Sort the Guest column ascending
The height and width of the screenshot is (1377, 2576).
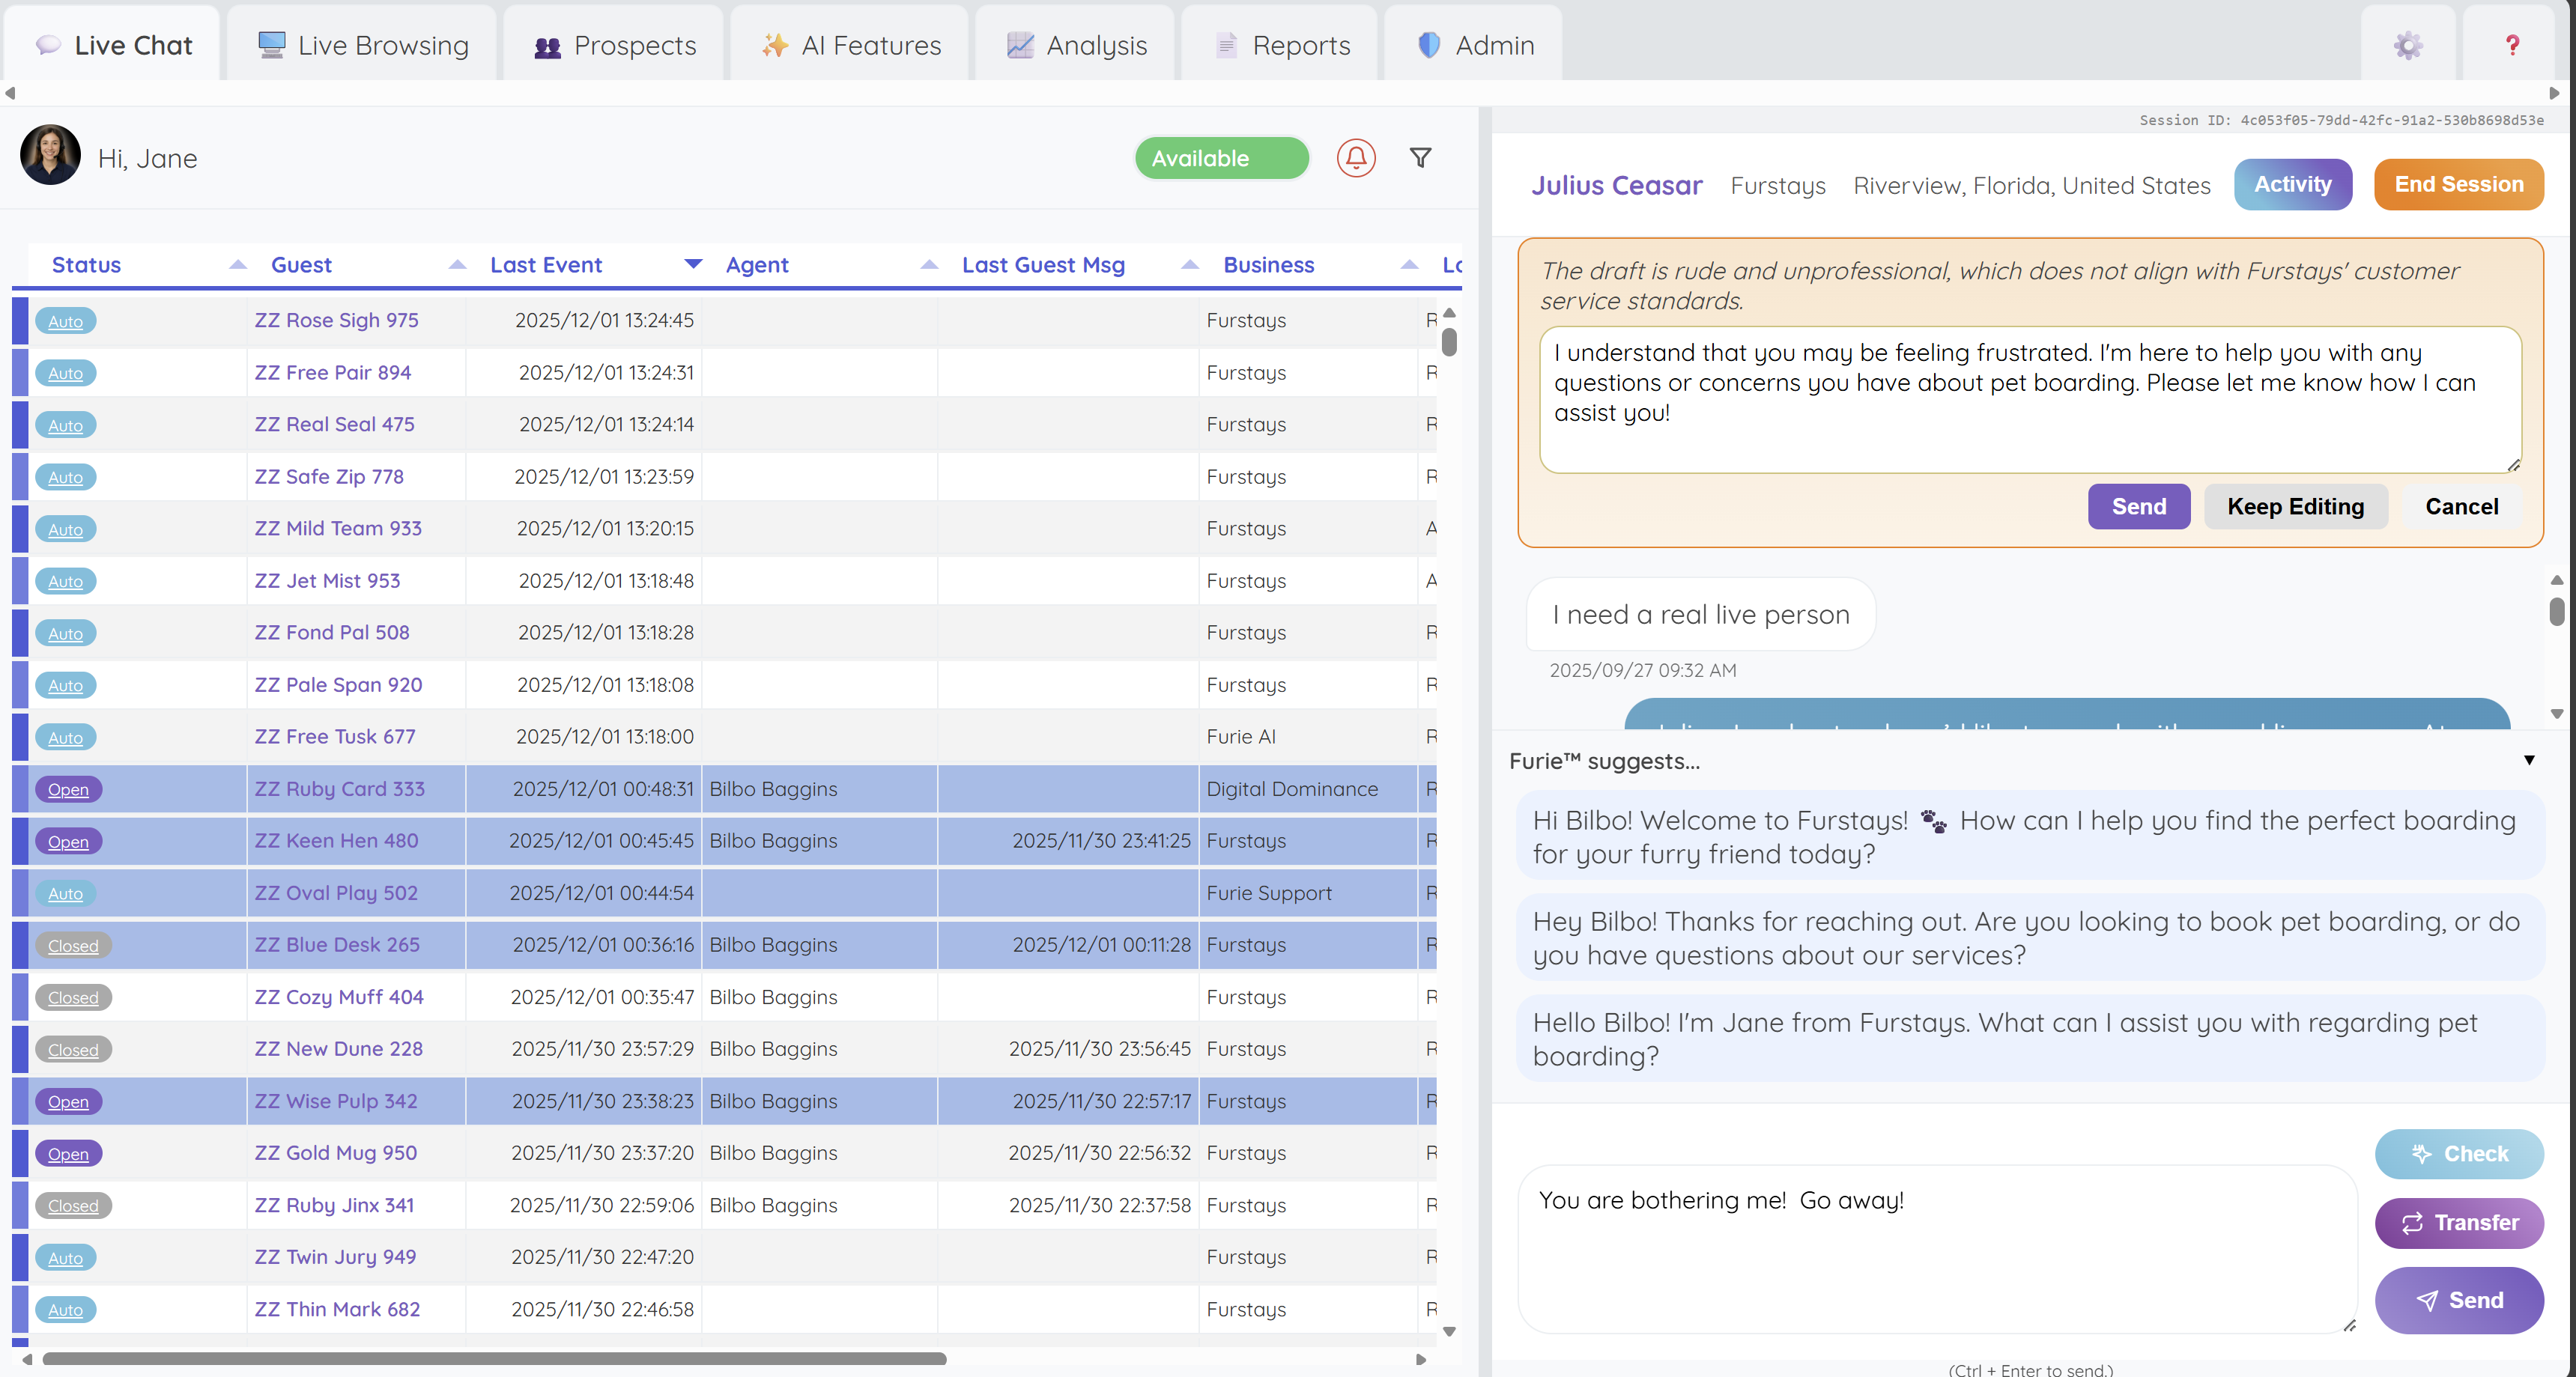click(x=457, y=264)
